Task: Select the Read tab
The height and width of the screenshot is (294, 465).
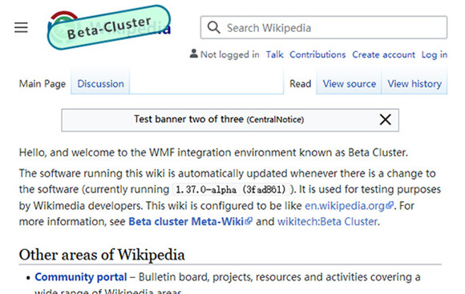Action: pyautogui.click(x=301, y=84)
